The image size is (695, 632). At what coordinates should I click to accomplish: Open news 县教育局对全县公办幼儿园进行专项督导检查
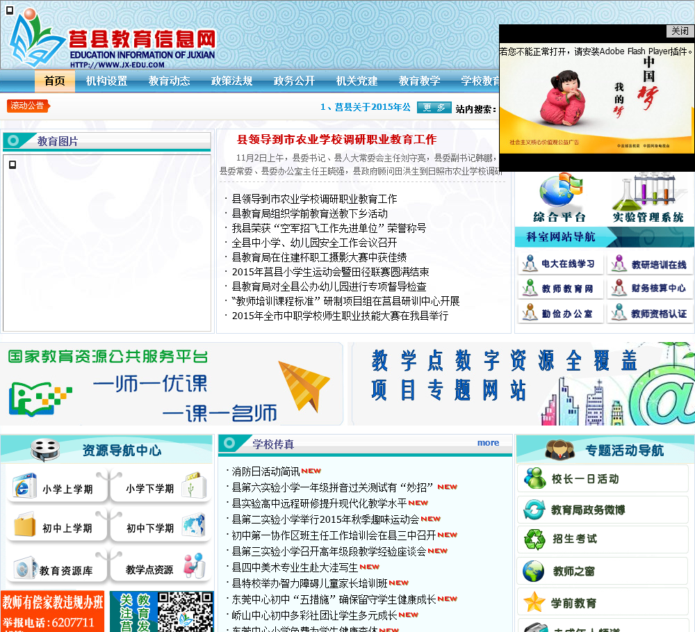329,286
